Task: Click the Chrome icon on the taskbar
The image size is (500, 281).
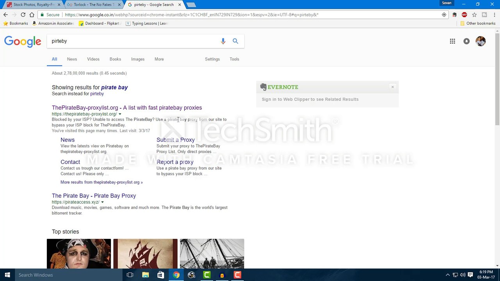Action: 176,275
